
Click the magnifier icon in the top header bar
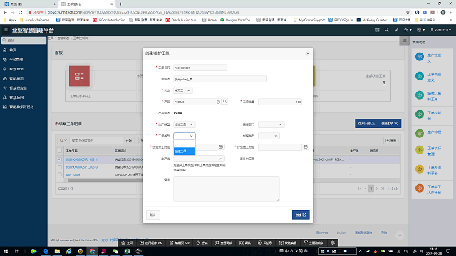386,30
